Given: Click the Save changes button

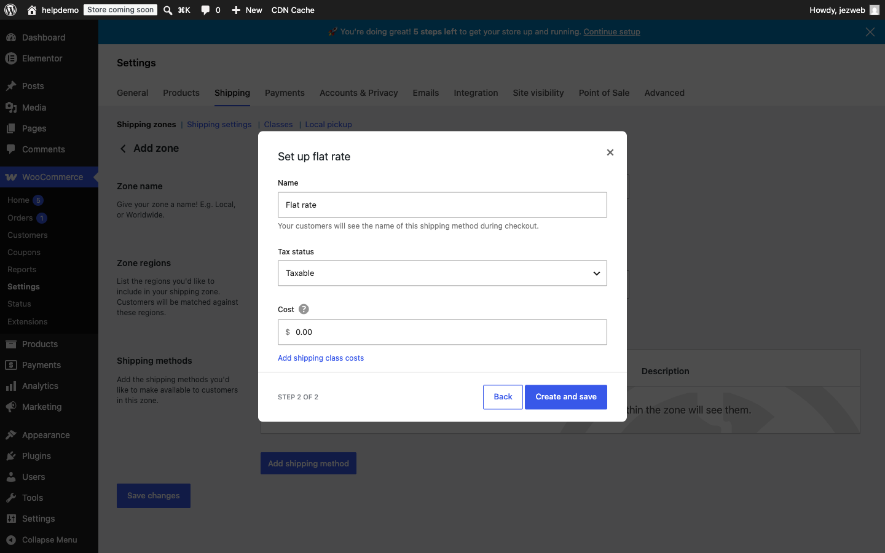Looking at the screenshot, I should point(154,496).
